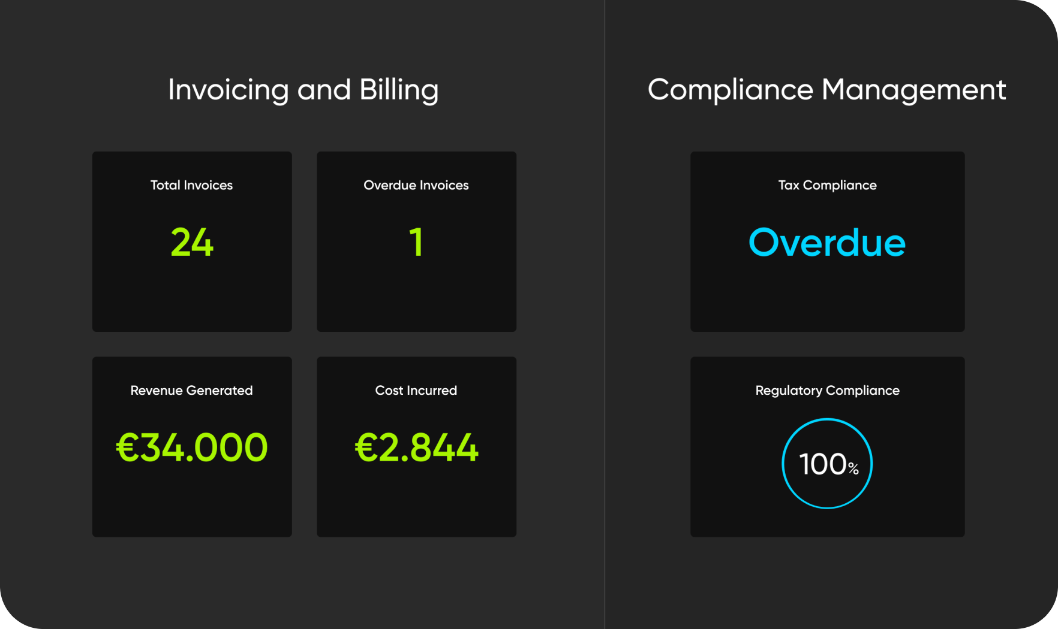1058x629 pixels.
Task: Click empty space below 1 in Overdue Invoices card
Action: click(416, 300)
